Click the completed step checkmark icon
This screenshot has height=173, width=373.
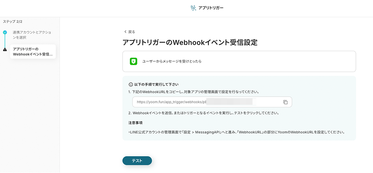pos(5,32)
